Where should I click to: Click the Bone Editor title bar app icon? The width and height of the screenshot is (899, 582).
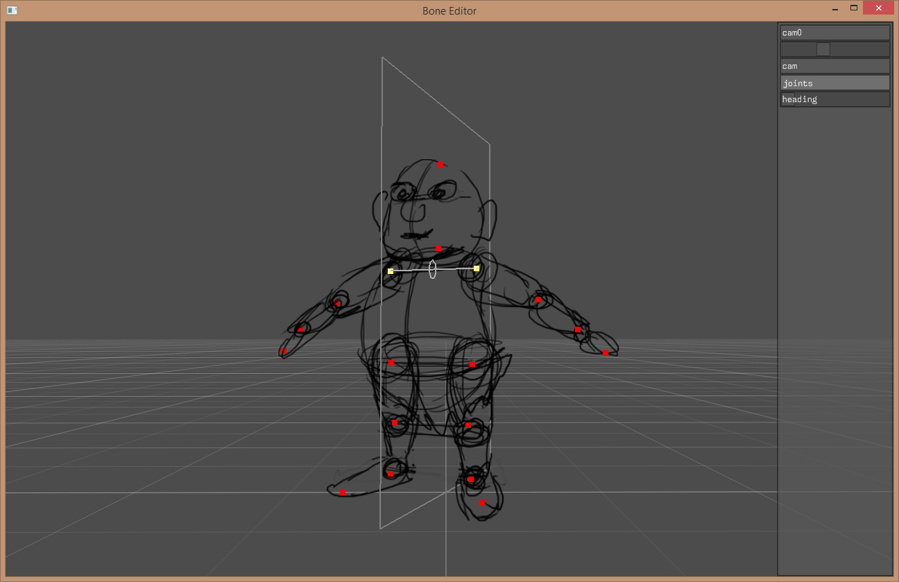click(12, 10)
